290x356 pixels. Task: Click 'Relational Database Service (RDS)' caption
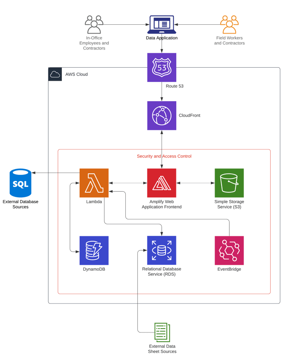pyautogui.click(x=162, y=271)
